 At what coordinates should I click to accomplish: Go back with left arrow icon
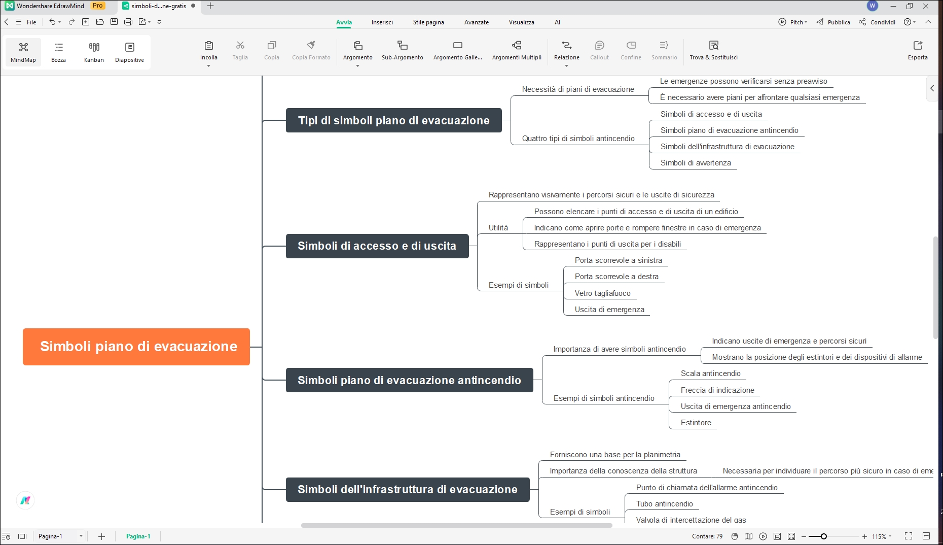7,22
